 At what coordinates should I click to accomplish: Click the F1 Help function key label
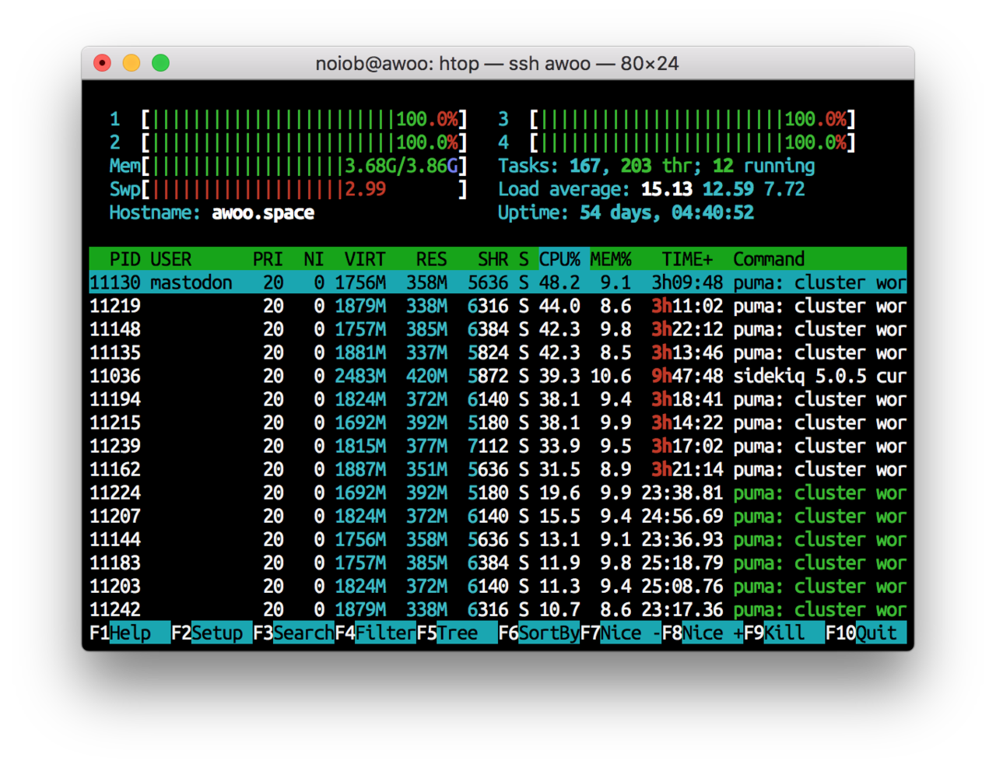coord(129,633)
